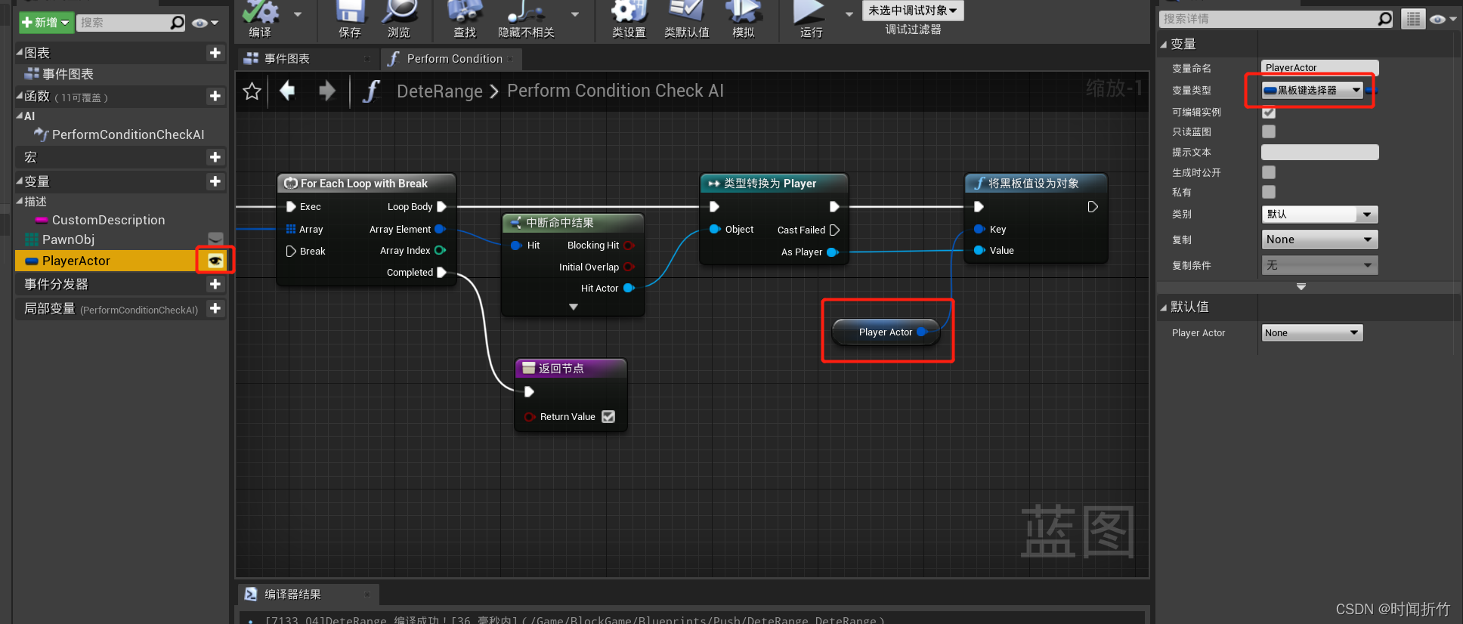1463x624 pixels.
Task: Click the My Blueprint search field
Action: tap(122, 23)
